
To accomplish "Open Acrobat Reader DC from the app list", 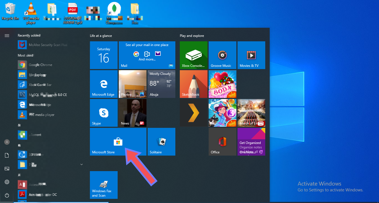I will click(51, 195).
